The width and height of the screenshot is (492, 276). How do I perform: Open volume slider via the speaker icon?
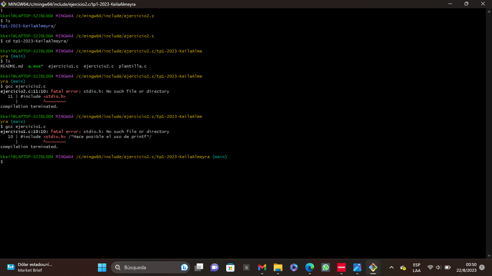pyautogui.click(x=438, y=267)
